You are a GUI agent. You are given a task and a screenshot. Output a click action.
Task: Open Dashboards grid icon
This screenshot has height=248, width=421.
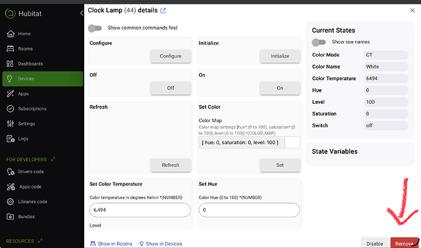tap(10, 64)
